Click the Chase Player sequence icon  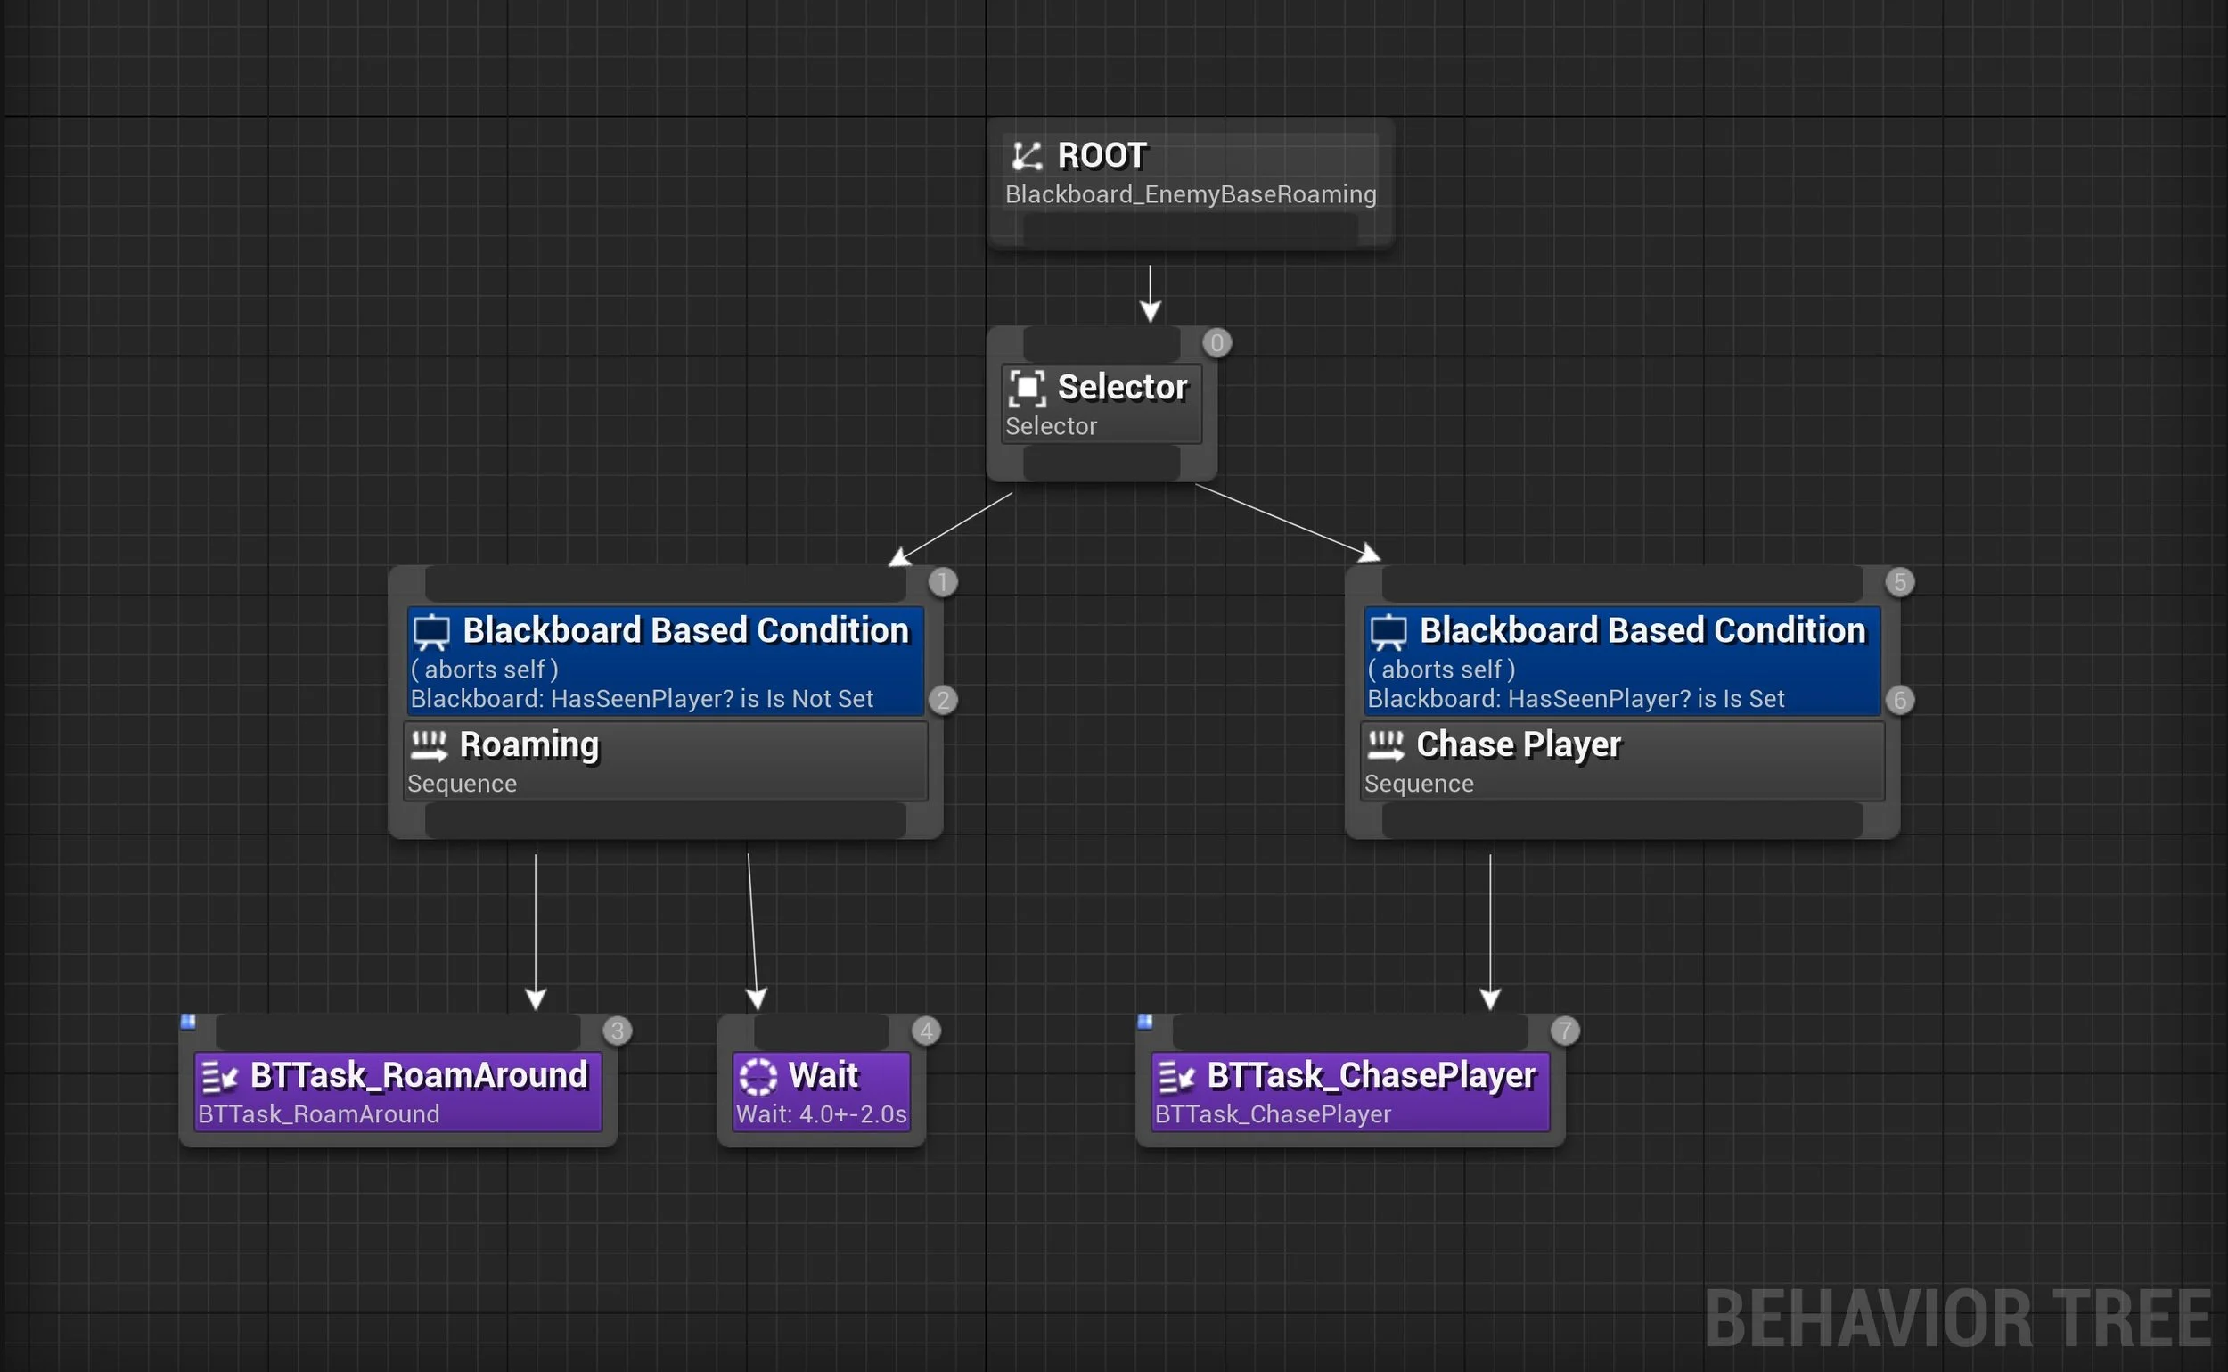(1385, 746)
